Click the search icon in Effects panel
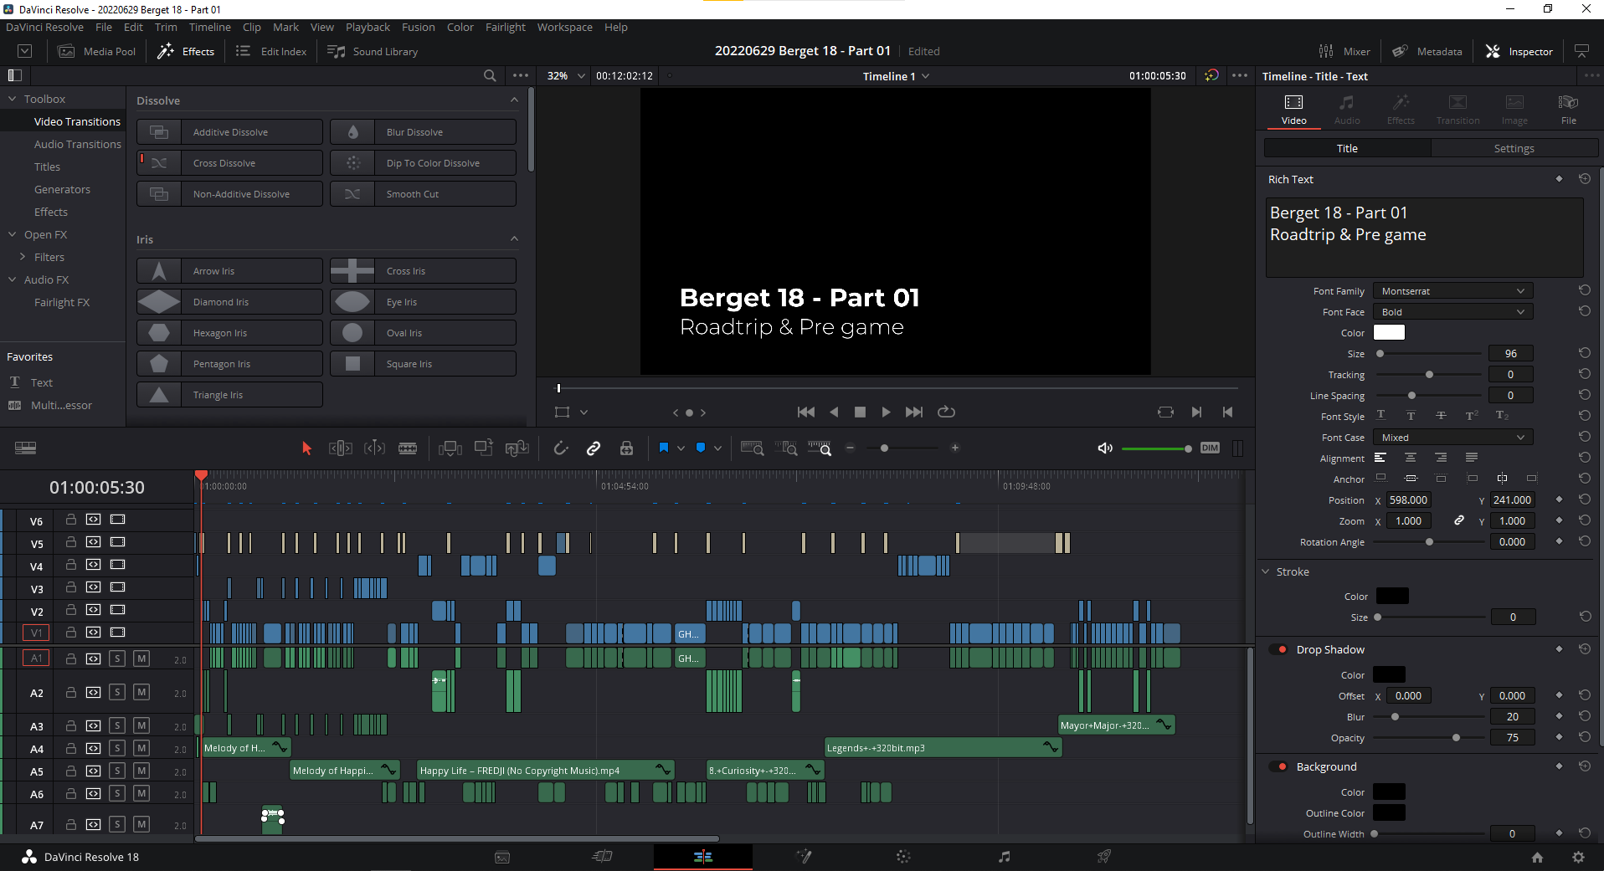 click(x=490, y=75)
